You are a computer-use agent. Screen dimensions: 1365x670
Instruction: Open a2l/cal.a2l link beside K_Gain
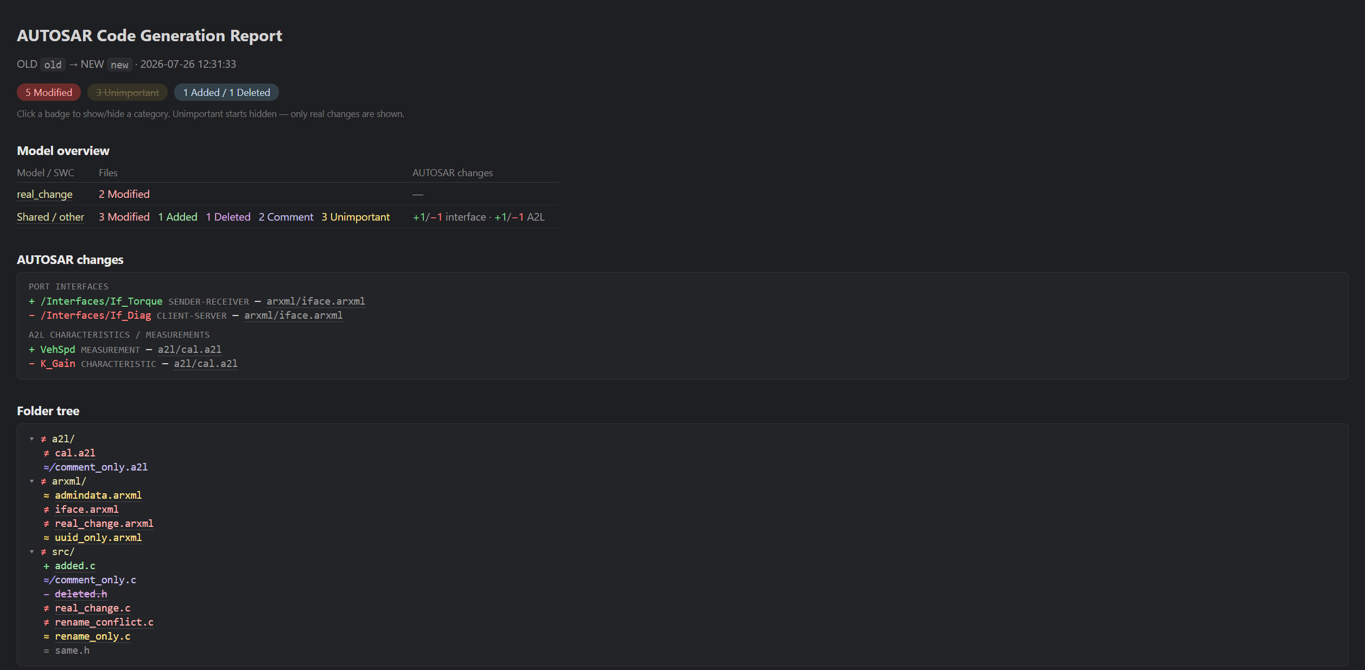pyautogui.click(x=206, y=363)
